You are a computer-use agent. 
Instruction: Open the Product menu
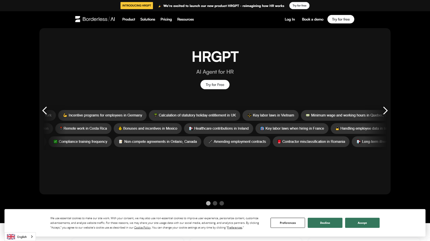click(x=128, y=19)
